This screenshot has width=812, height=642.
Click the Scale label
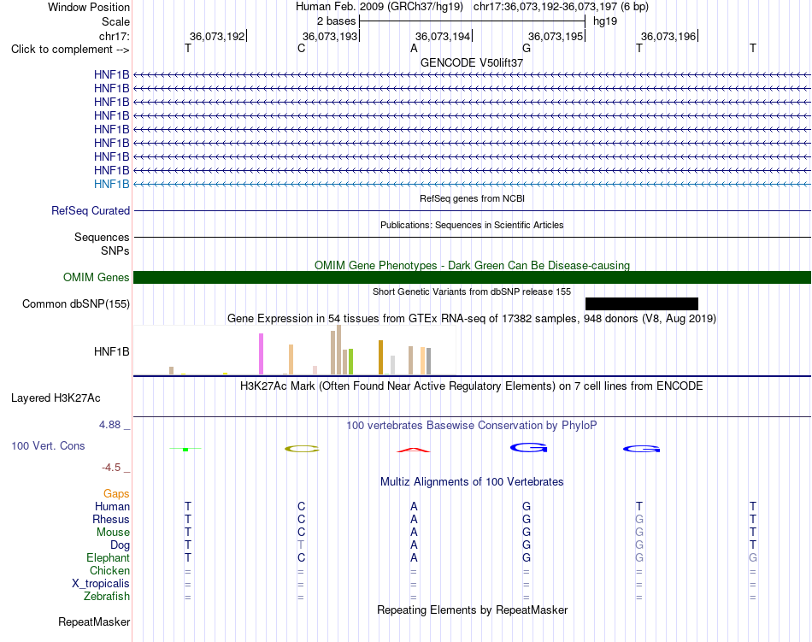point(115,21)
